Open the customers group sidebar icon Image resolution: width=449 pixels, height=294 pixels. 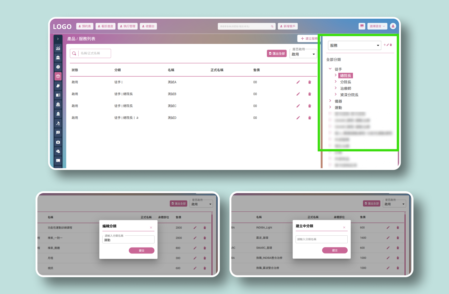point(58,58)
